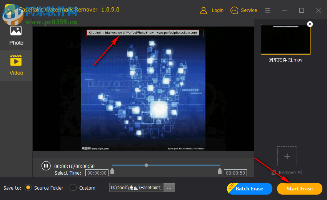Click the start time selection marker

(x=112, y=171)
